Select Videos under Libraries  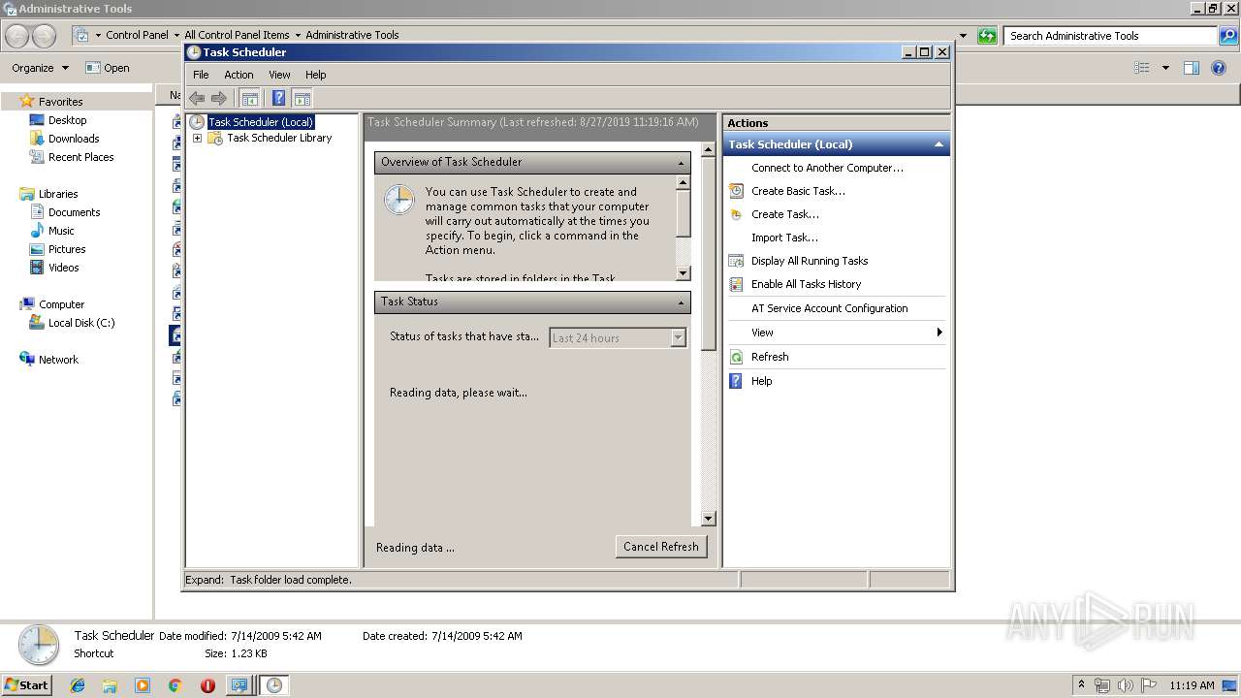[63, 268]
